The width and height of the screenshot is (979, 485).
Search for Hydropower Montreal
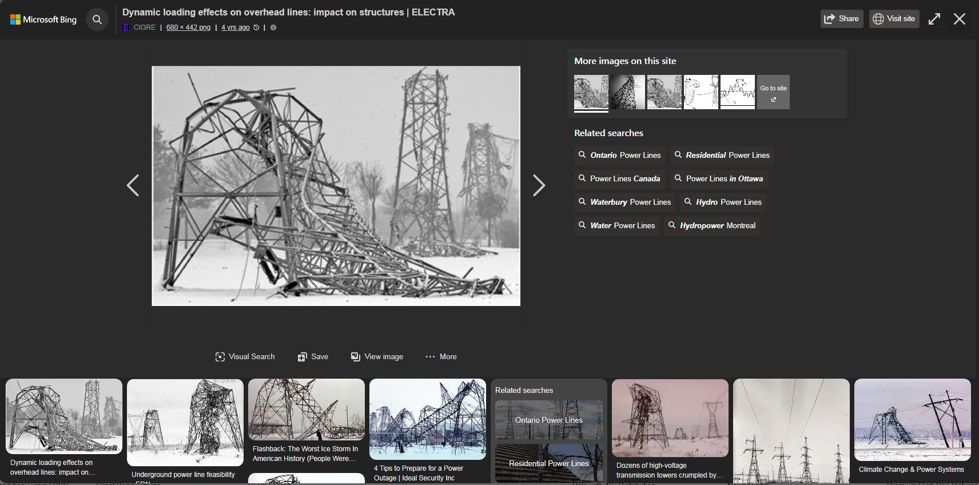[x=712, y=225]
